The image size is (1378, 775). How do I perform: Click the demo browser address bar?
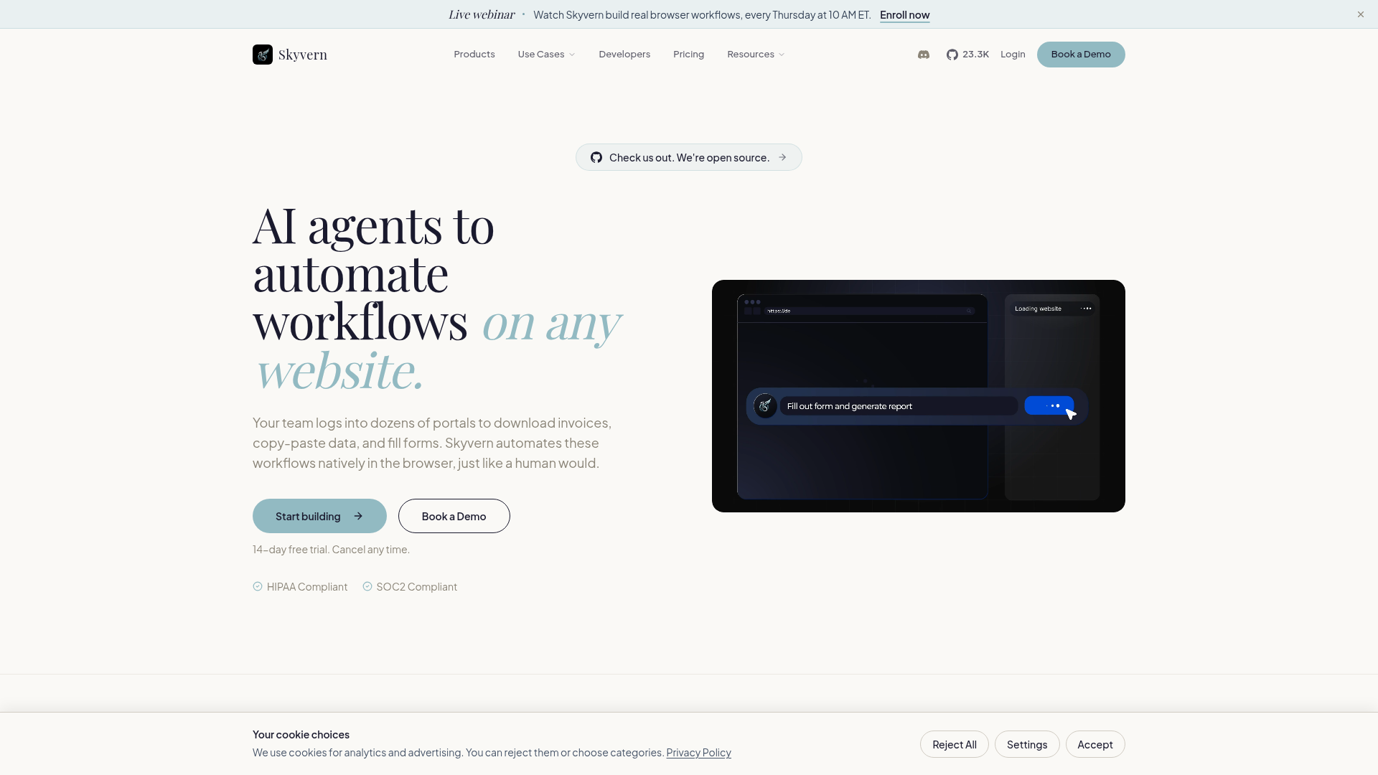tap(869, 311)
